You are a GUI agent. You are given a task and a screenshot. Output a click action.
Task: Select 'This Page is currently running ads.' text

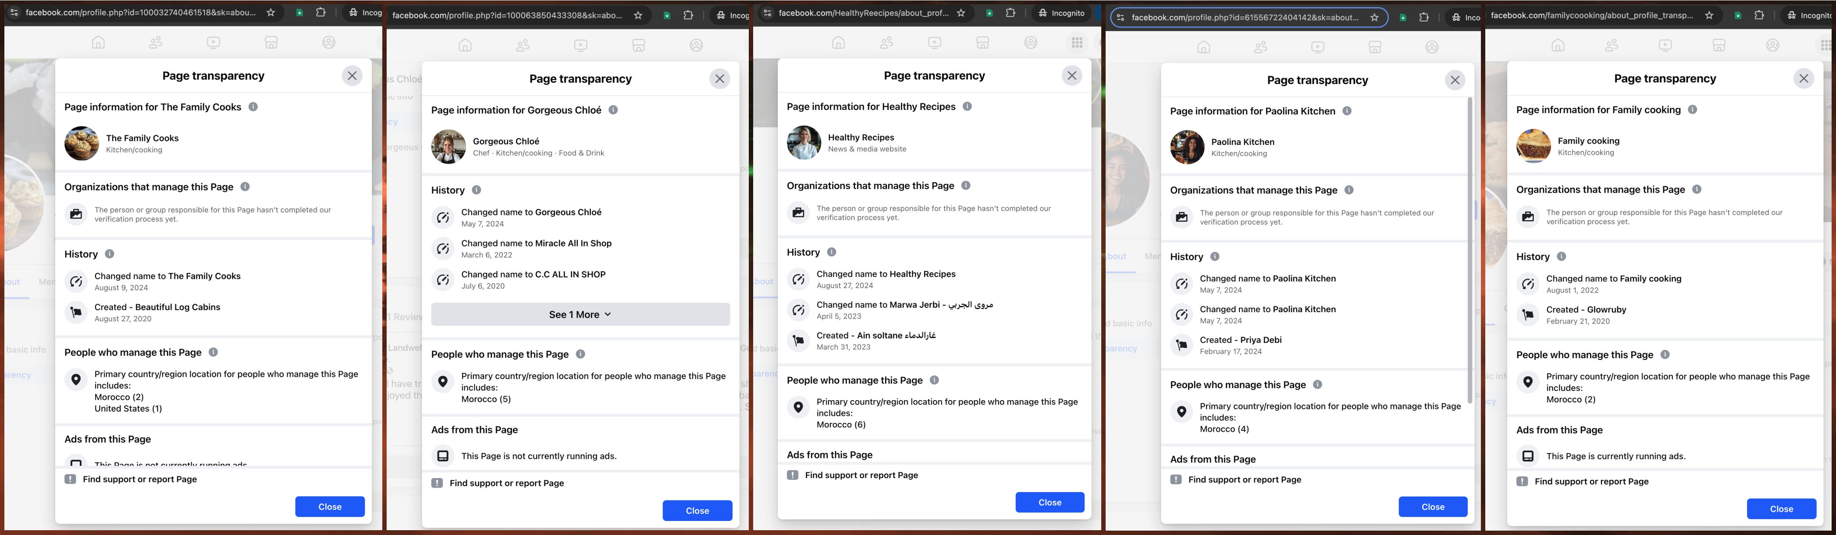[1616, 456]
